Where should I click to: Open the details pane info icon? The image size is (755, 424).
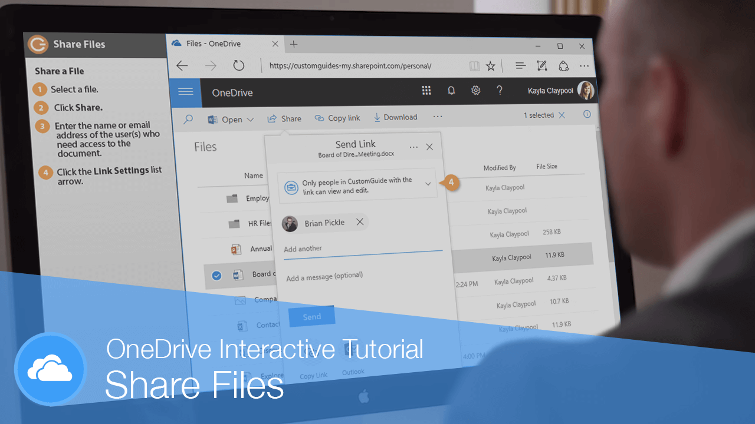[587, 114]
